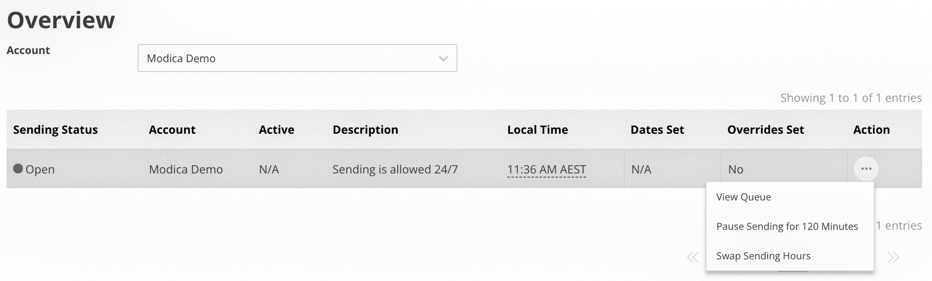Select View Queue from the menu
This screenshot has width=932, height=281.
(x=743, y=197)
